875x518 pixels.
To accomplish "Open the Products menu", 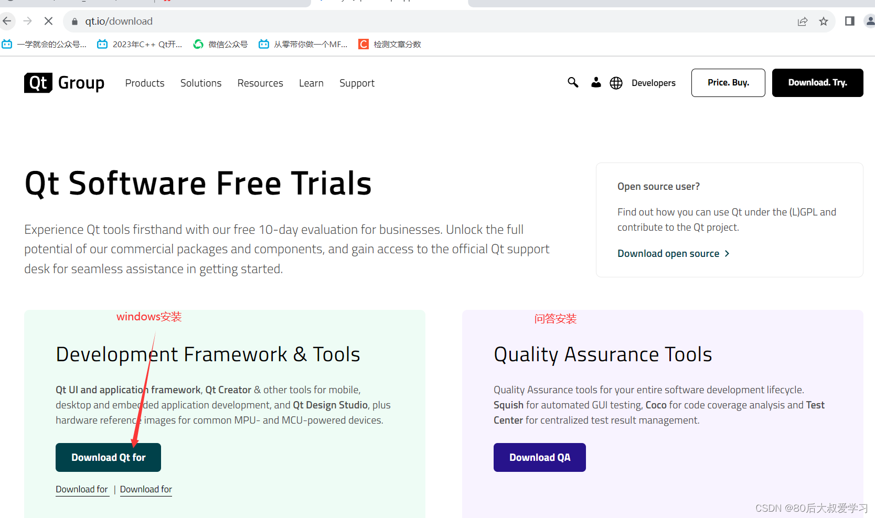I will point(145,83).
